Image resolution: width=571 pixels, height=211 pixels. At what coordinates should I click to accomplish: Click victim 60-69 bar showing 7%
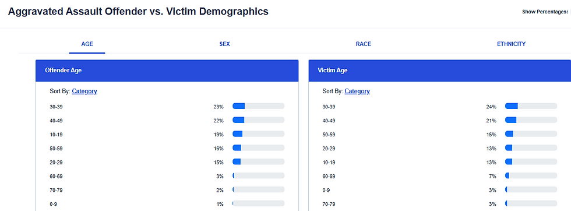click(x=531, y=175)
